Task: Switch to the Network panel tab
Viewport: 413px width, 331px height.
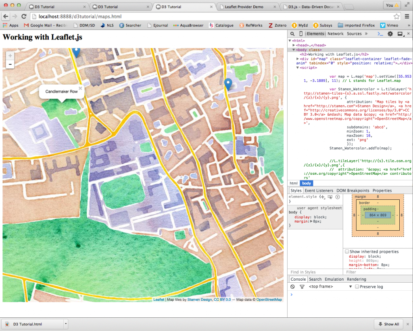Action: click(336, 34)
